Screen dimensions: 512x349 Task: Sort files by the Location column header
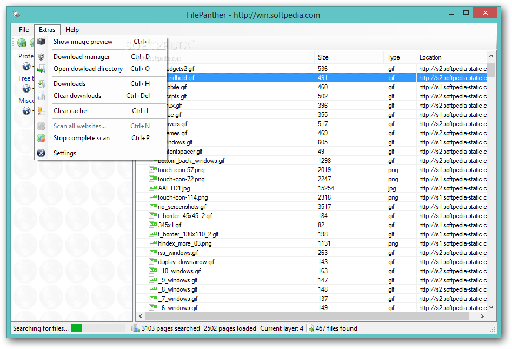pos(451,57)
